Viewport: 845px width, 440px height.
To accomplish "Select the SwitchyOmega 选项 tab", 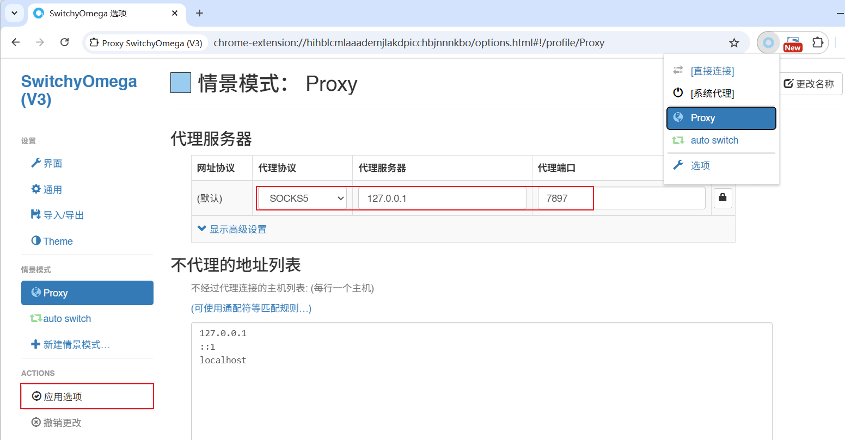I will 106,13.
